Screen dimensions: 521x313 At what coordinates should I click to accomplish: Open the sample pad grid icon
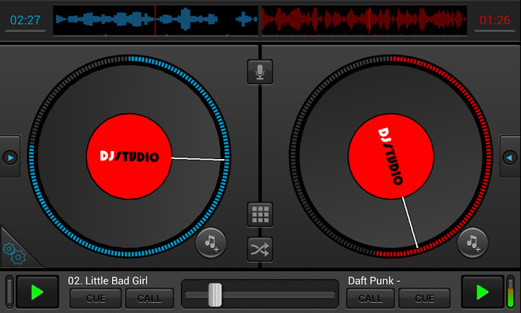(260, 214)
